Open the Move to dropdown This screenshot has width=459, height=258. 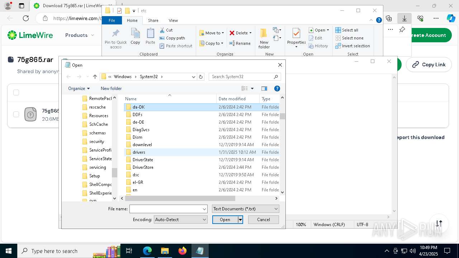(x=212, y=33)
